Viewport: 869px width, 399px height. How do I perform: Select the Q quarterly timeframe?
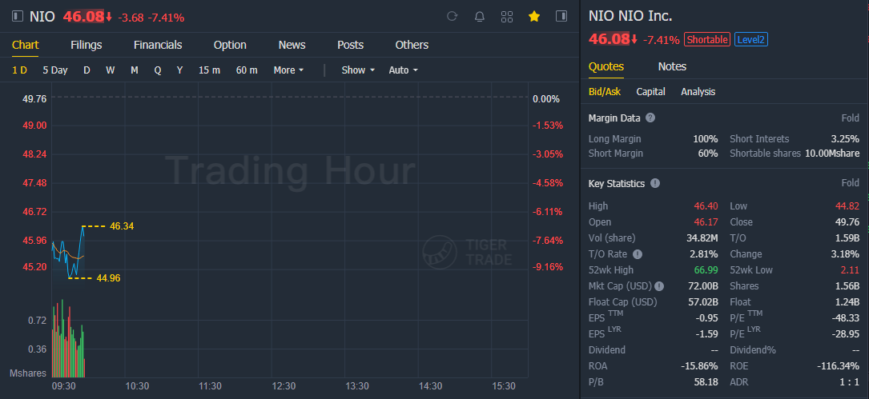tap(158, 70)
